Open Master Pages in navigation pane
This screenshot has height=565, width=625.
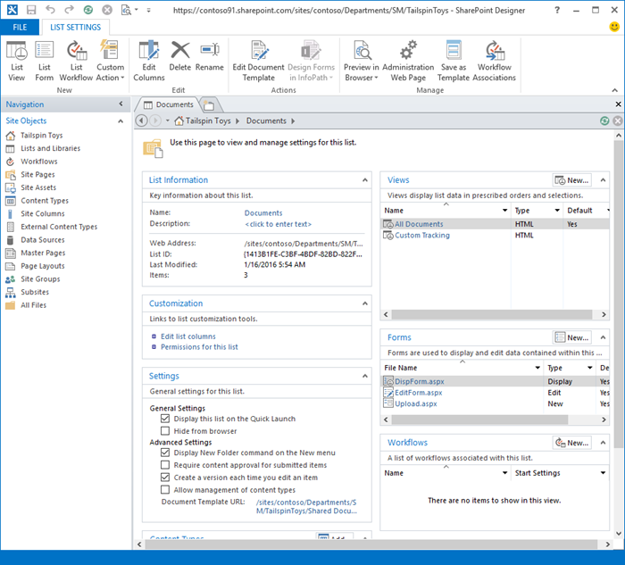pyautogui.click(x=43, y=253)
